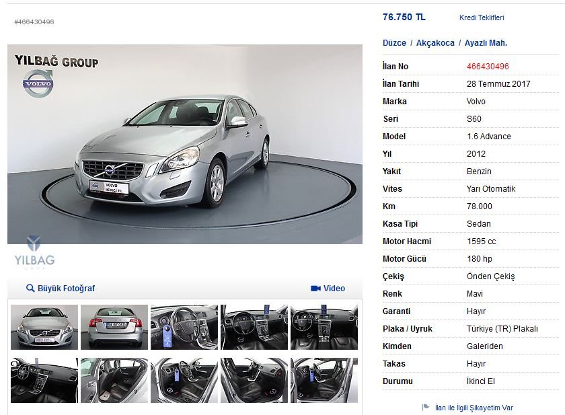Click the video camera icon

pos(315,288)
